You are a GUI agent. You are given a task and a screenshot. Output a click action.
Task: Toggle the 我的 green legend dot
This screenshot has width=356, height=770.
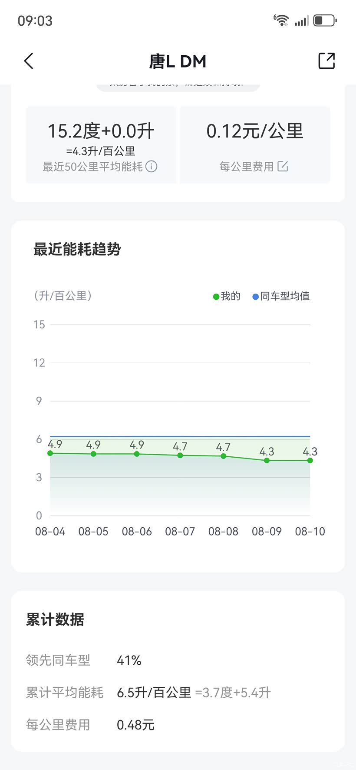click(216, 297)
